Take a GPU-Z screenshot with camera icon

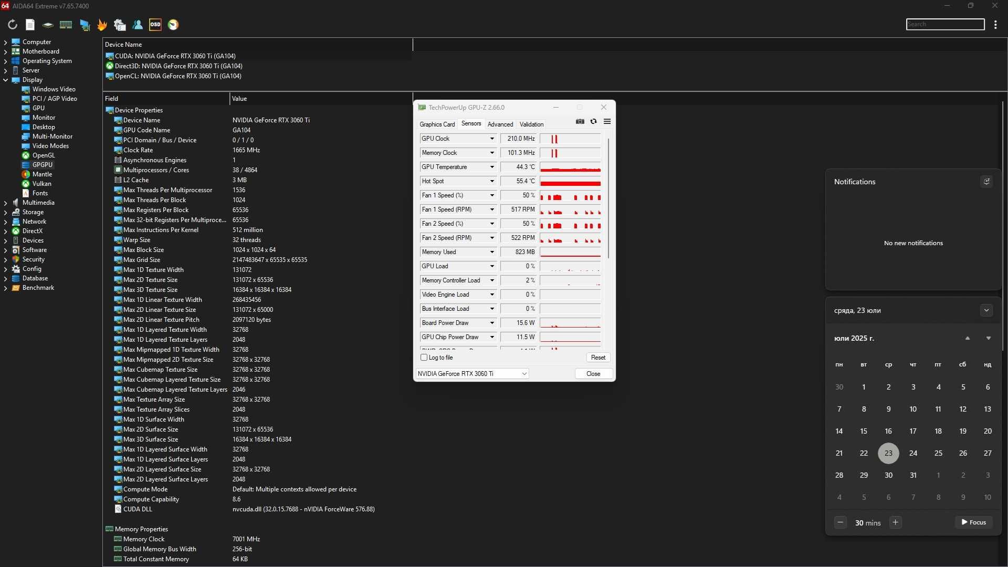point(580,121)
